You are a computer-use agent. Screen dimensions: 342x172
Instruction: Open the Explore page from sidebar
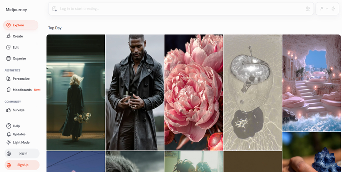pyautogui.click(x=18, y=25)
